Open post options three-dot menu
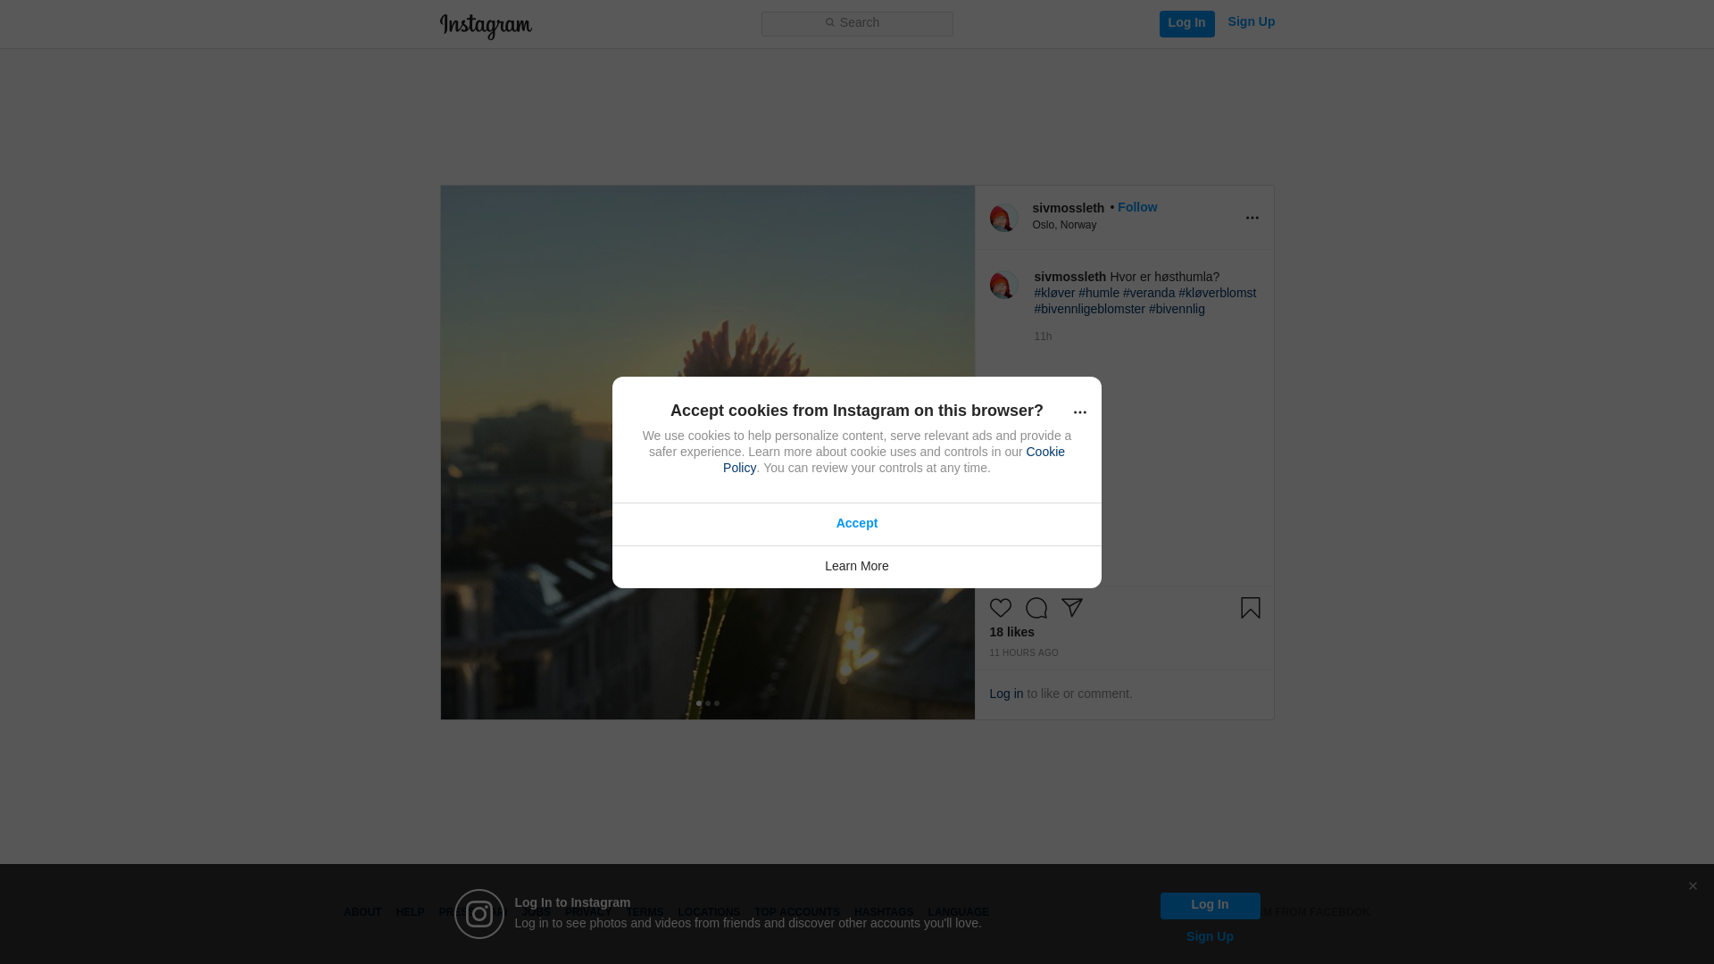Screen dimensions: 1714x964 1252,218
